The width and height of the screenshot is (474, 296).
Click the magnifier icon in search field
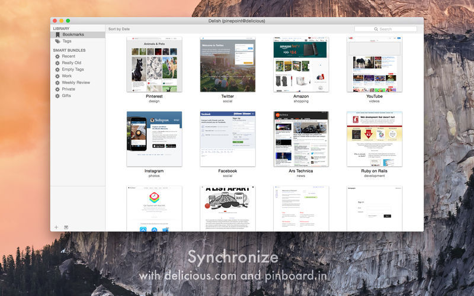point(376,29)
